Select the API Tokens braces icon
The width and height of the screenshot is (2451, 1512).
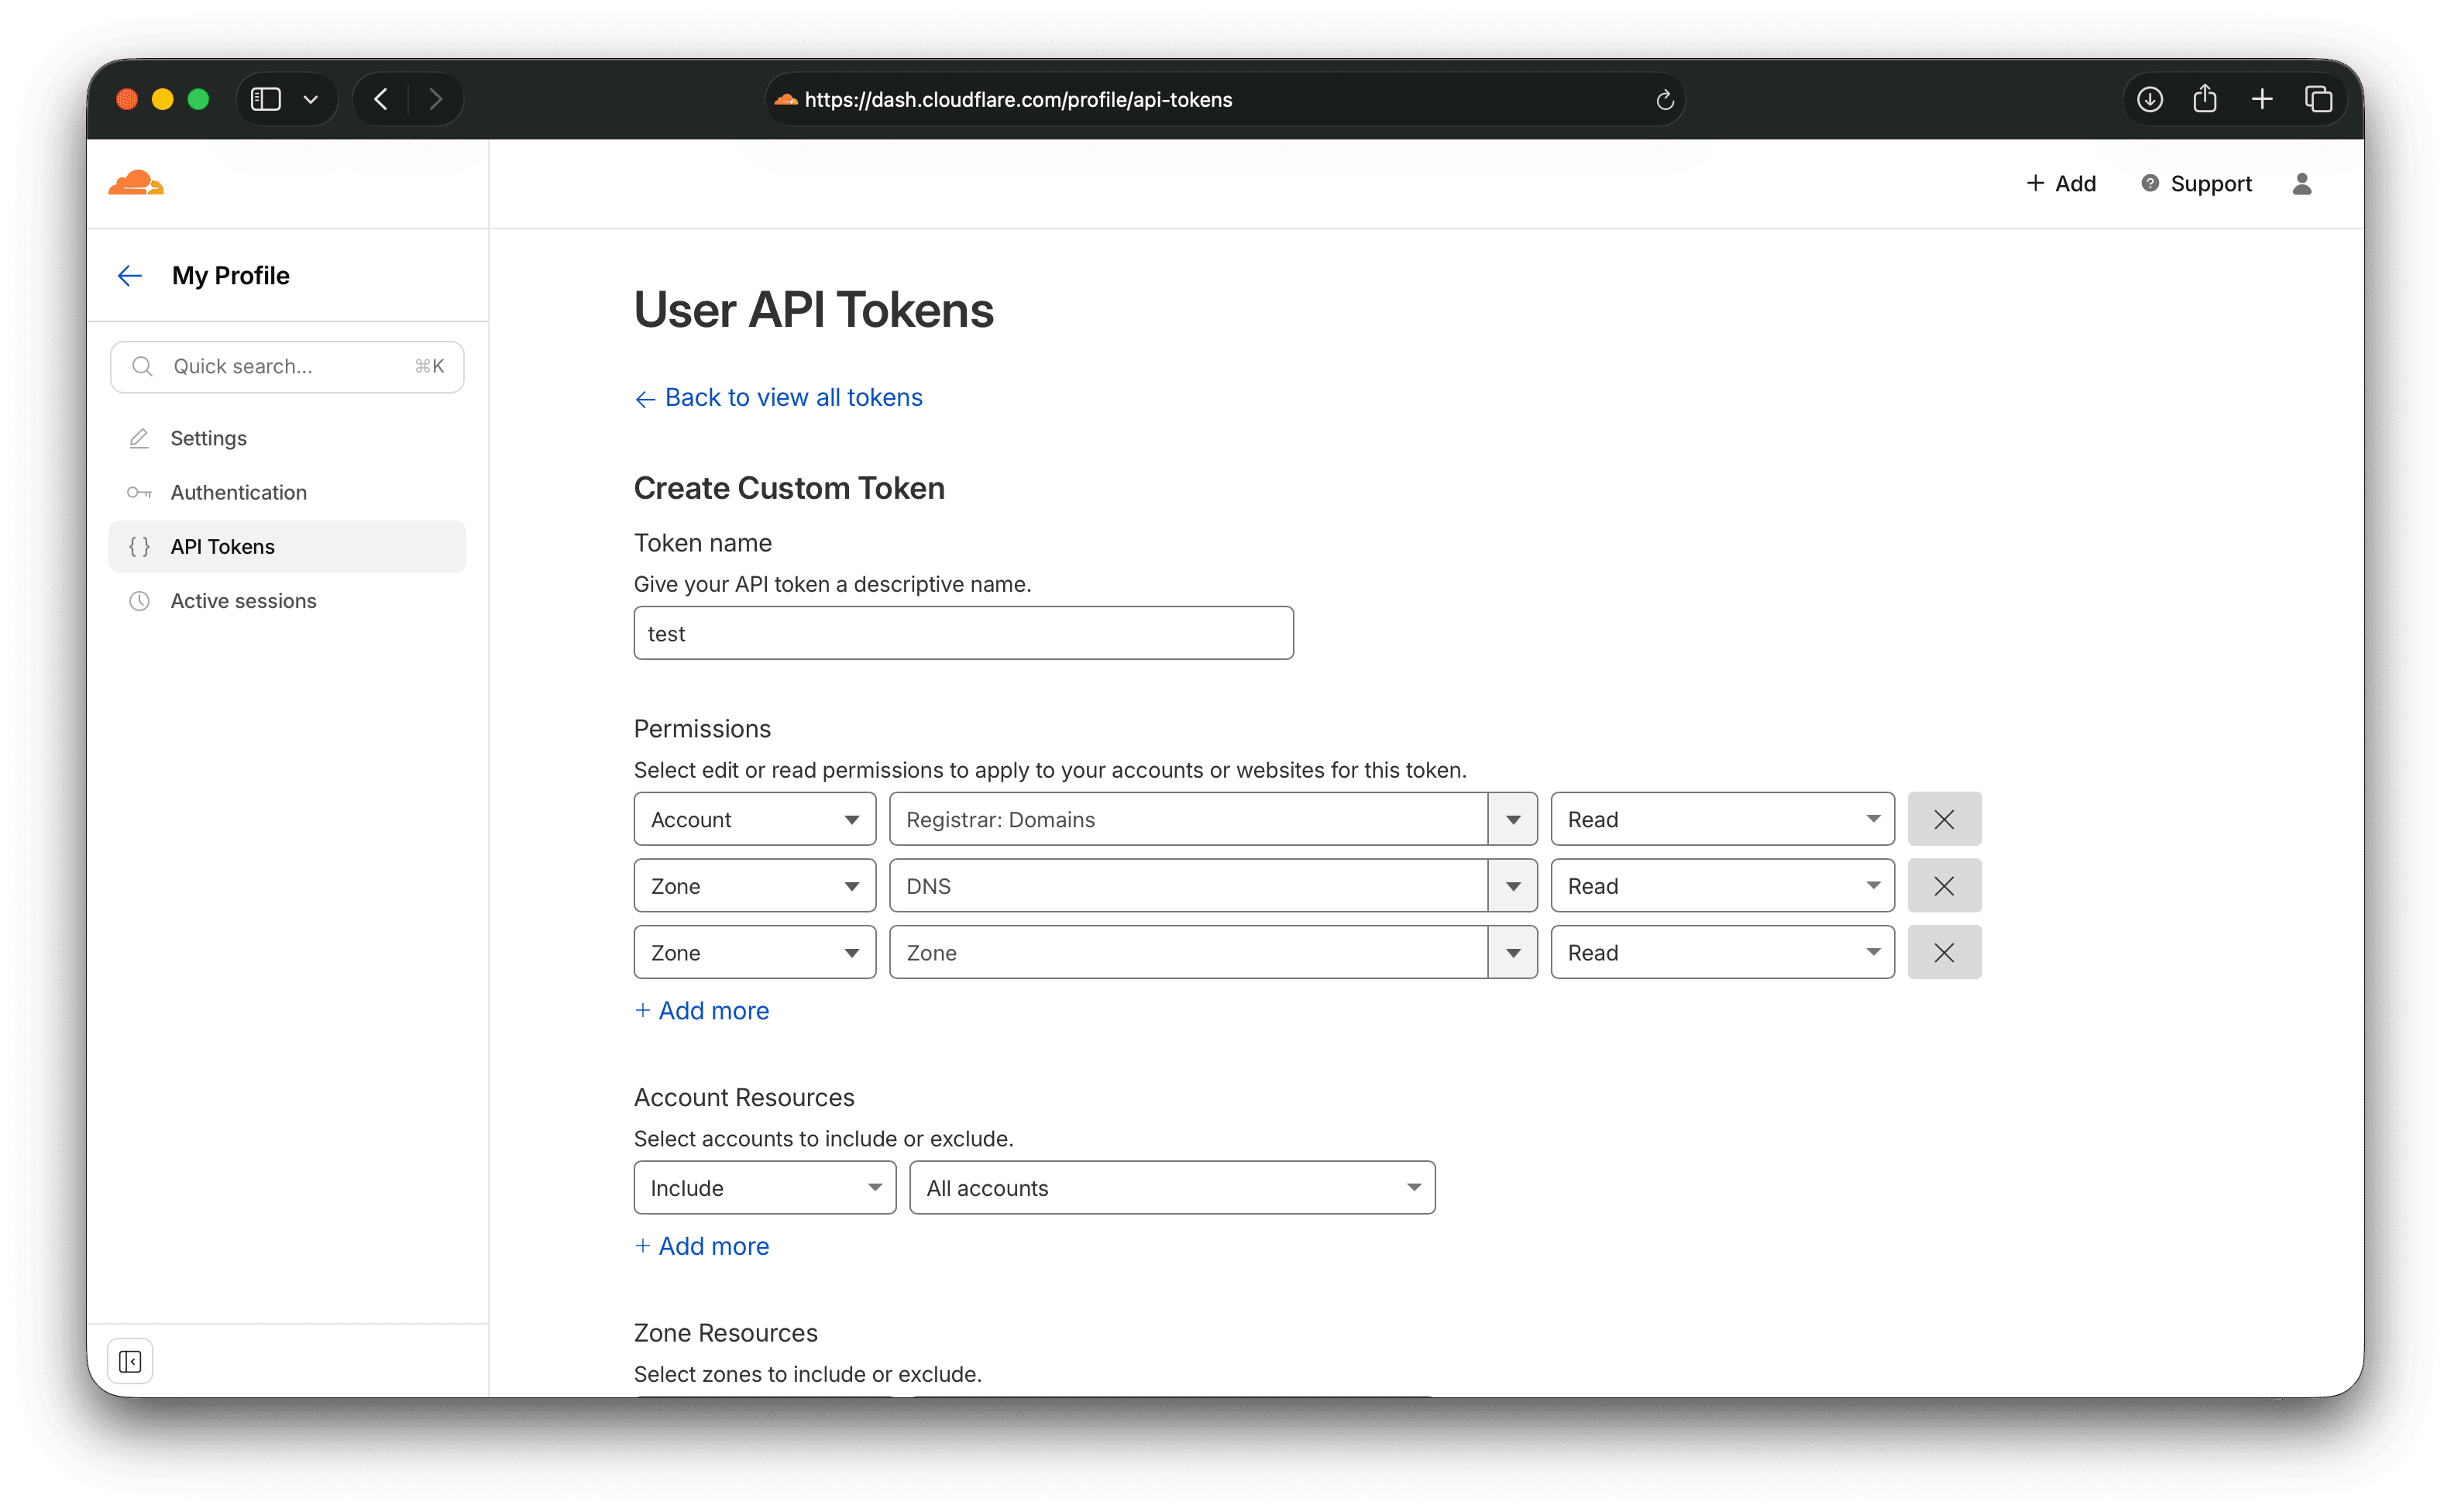point(139,546)
